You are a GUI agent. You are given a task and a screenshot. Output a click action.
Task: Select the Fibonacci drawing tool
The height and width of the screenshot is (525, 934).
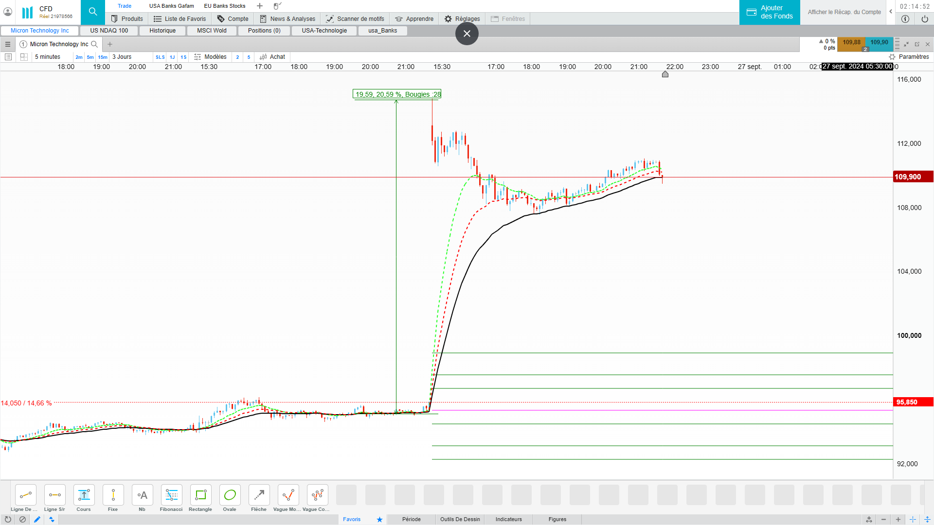[x=171, y=495]
